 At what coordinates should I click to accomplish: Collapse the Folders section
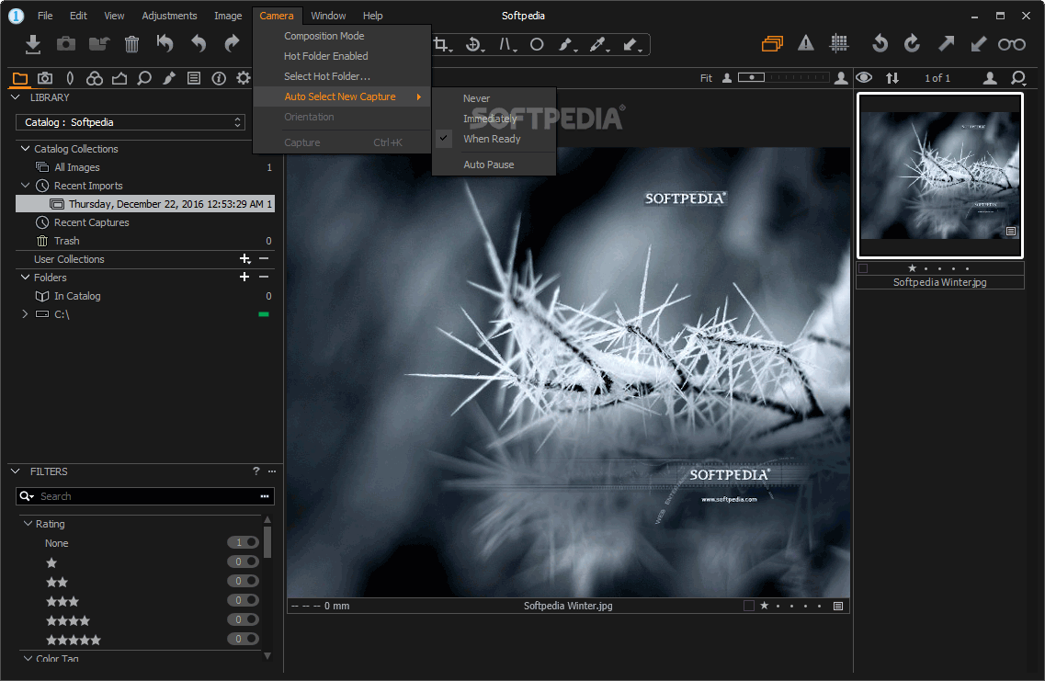coord(26,278)
